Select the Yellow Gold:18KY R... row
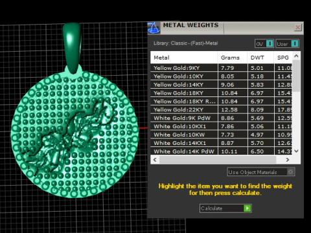Image resolution: width=311 pixels, height=233 pixels. click(222, 102)
